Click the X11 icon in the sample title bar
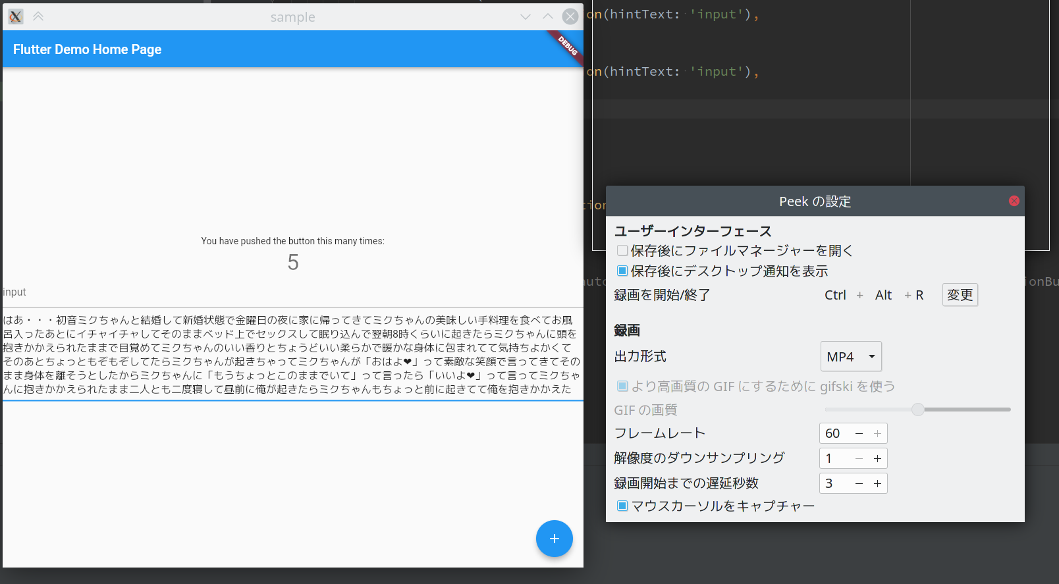 click(16, 16)
